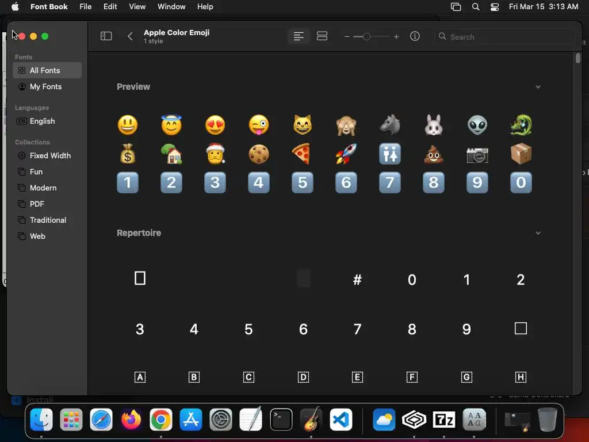Increase font size with plus button
The image size is (589, 442).
click(x=396, y=37)
